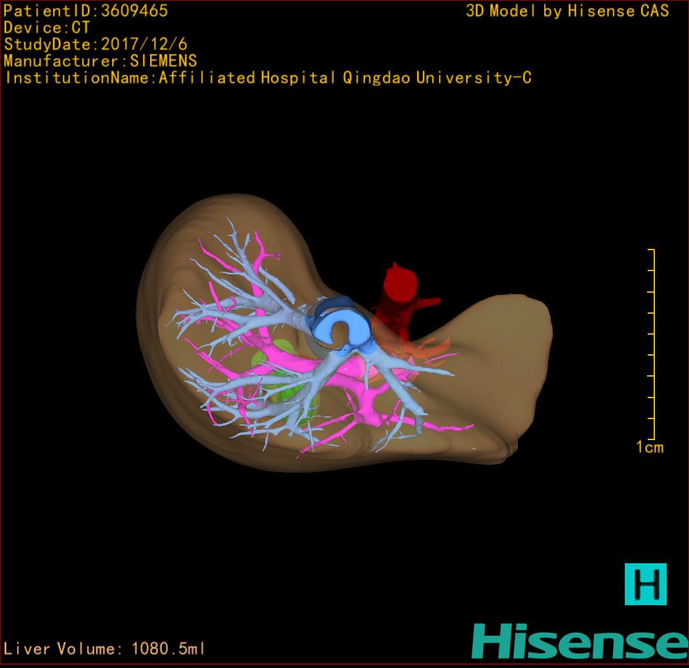The image size is (689, 668).
Task: Click the InstitutionName text line
Action: click(268, 78)
